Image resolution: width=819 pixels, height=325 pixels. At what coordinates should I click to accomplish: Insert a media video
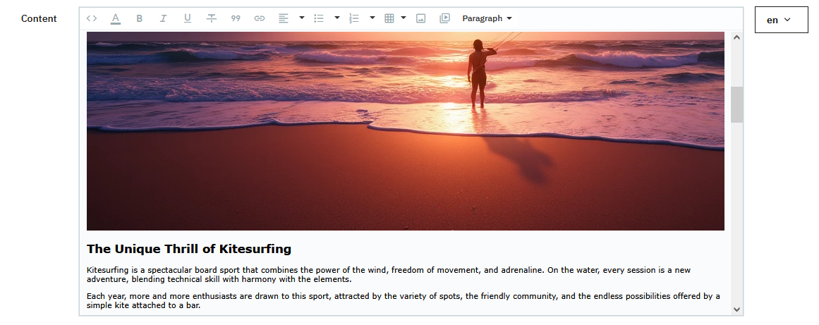[x=444, y=18]
